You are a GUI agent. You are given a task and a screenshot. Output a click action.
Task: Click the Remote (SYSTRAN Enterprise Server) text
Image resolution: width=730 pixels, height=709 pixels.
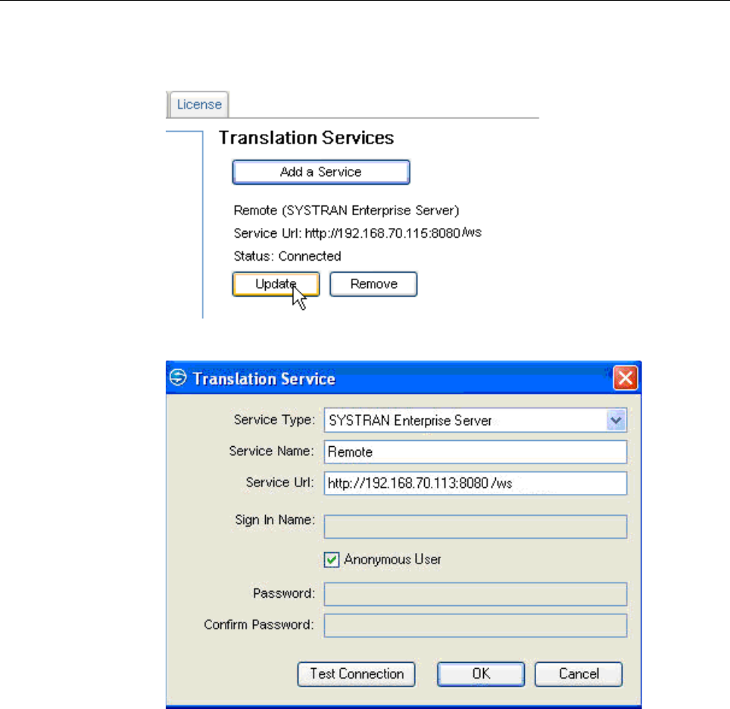coord(346,211)
